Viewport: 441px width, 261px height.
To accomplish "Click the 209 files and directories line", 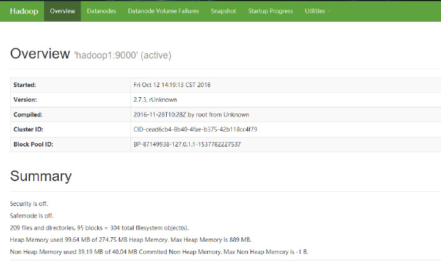I will point(99,228).
